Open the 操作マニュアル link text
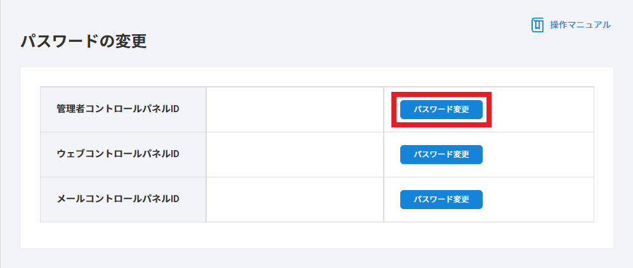This screenshot has width=633, height=268. [x=580, y=25]
